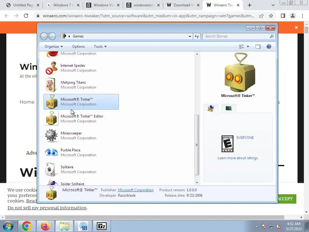Open 7-Zip from the taskbar

coord(101,226)
